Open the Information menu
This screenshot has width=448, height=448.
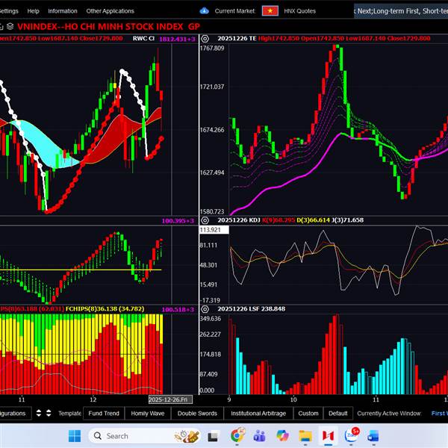63,11
